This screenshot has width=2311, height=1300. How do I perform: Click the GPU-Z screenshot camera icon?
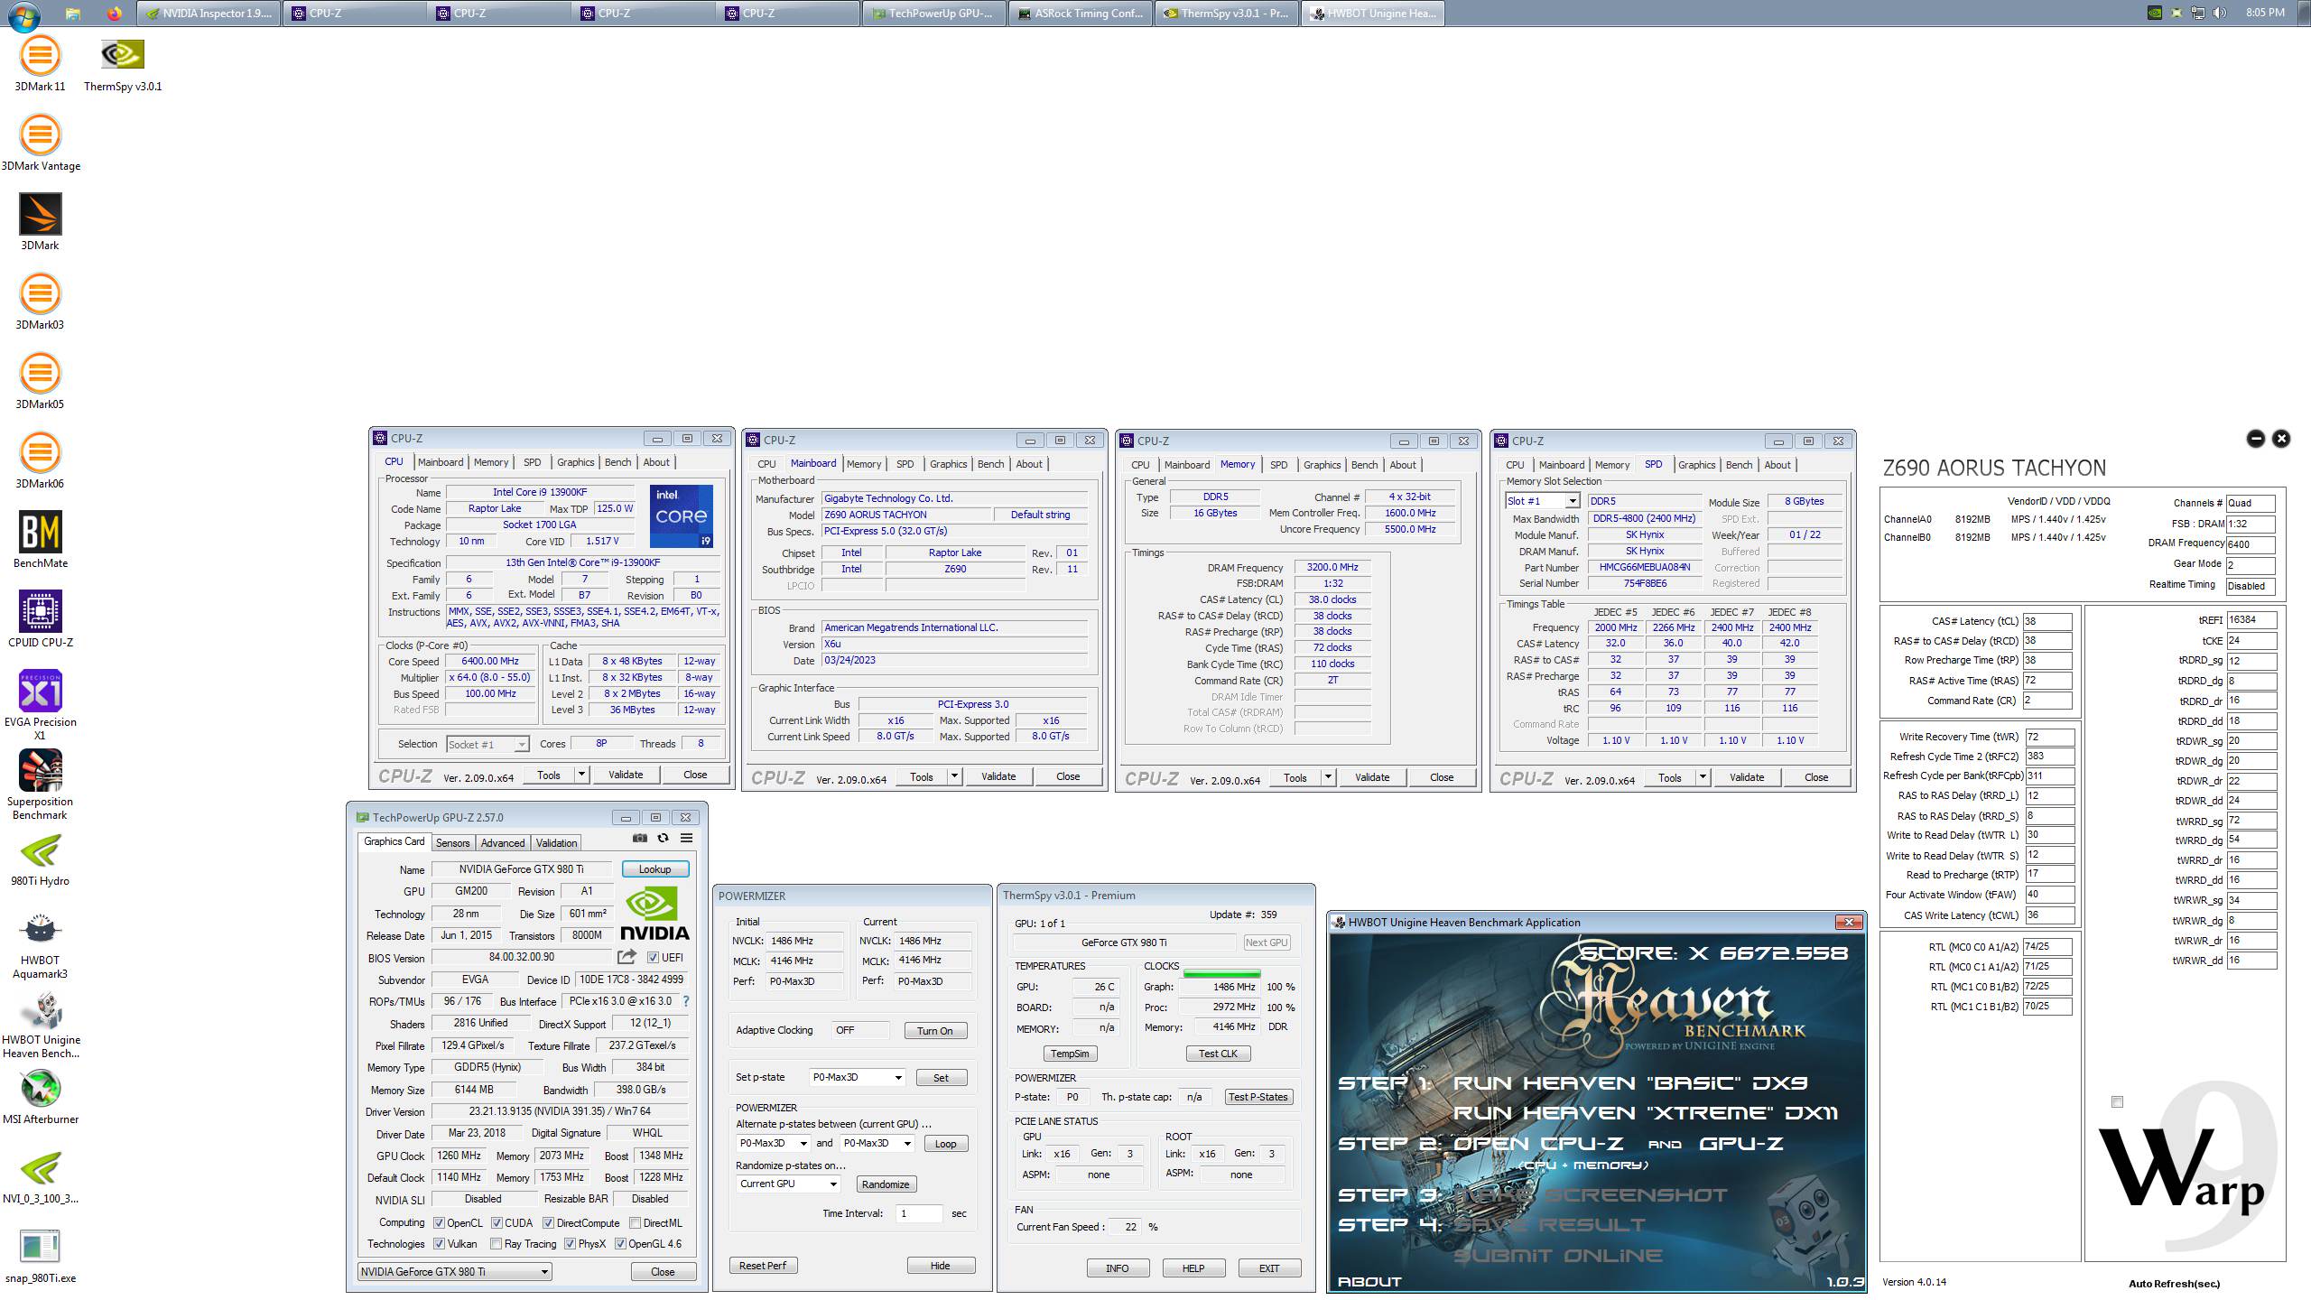click(640, 838)
